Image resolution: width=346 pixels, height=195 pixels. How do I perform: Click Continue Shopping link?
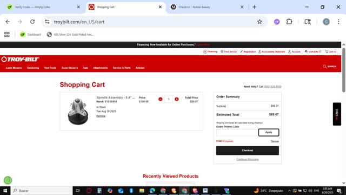click(x=248, y=159)
